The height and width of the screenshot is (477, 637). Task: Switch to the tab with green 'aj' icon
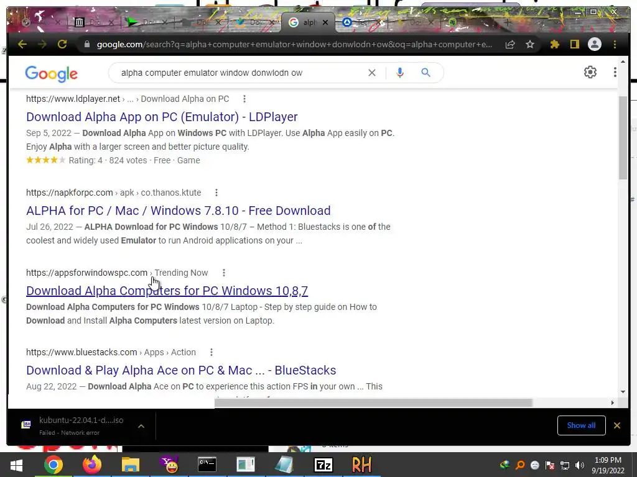coord(452,22)
